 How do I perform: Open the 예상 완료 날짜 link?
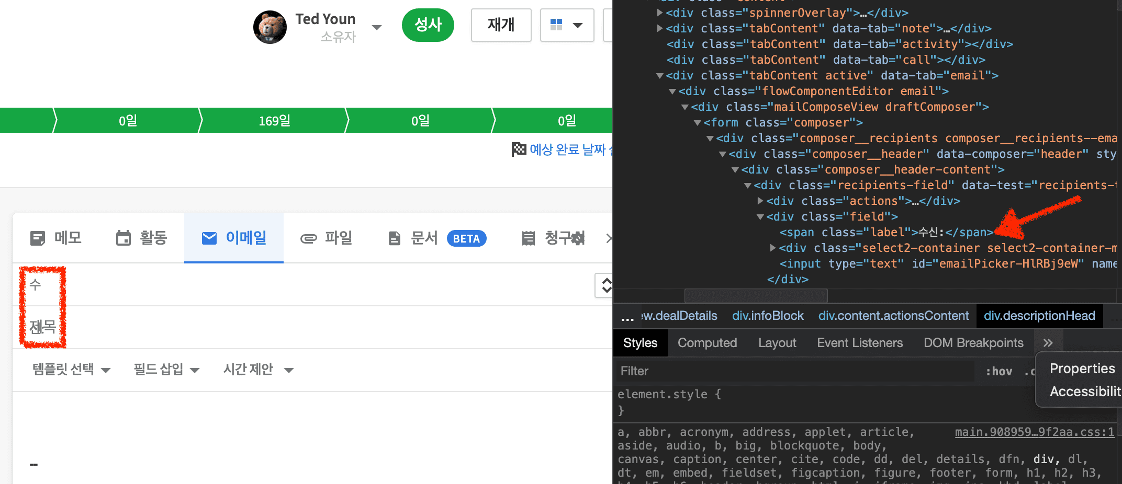(x=570, y=149)
